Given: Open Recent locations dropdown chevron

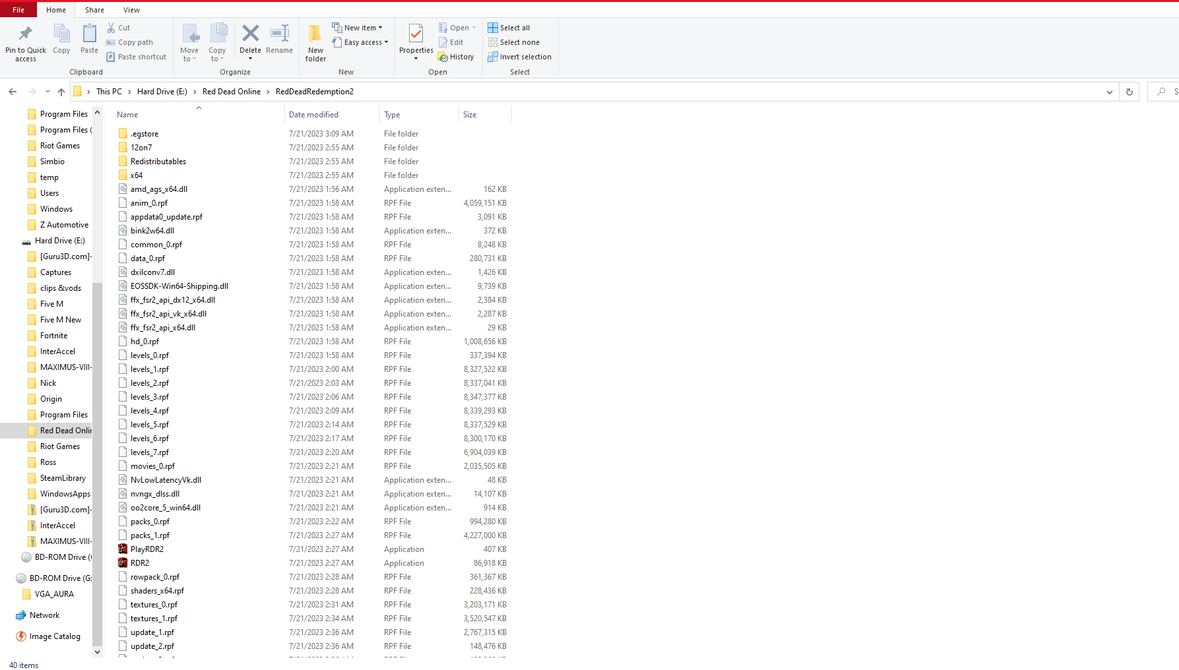Looking at the screenshot, I should click(48, 92).
